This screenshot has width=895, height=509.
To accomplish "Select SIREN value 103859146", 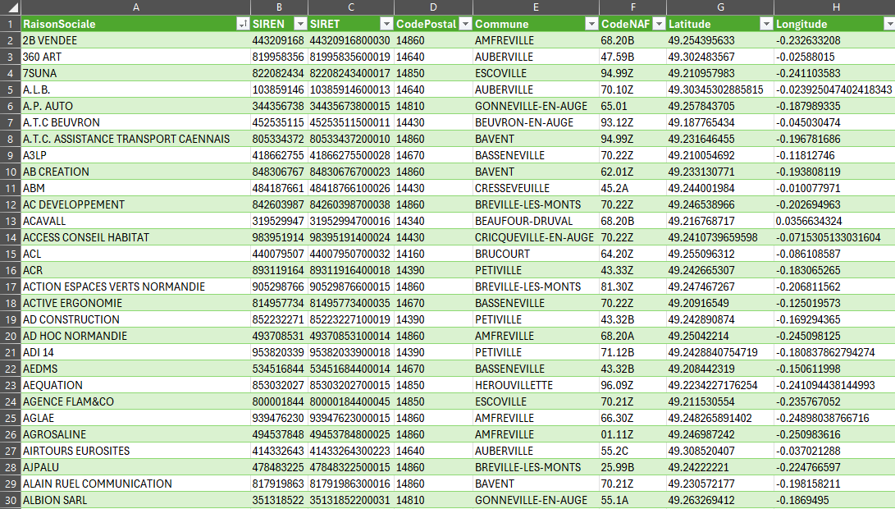I will click(x=279, y=89).
